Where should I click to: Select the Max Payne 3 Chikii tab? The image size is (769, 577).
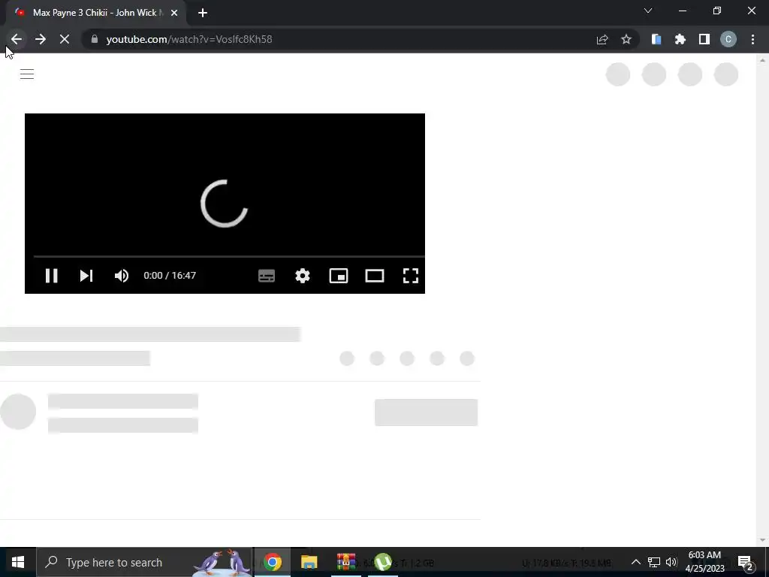(x=95, y=13)
